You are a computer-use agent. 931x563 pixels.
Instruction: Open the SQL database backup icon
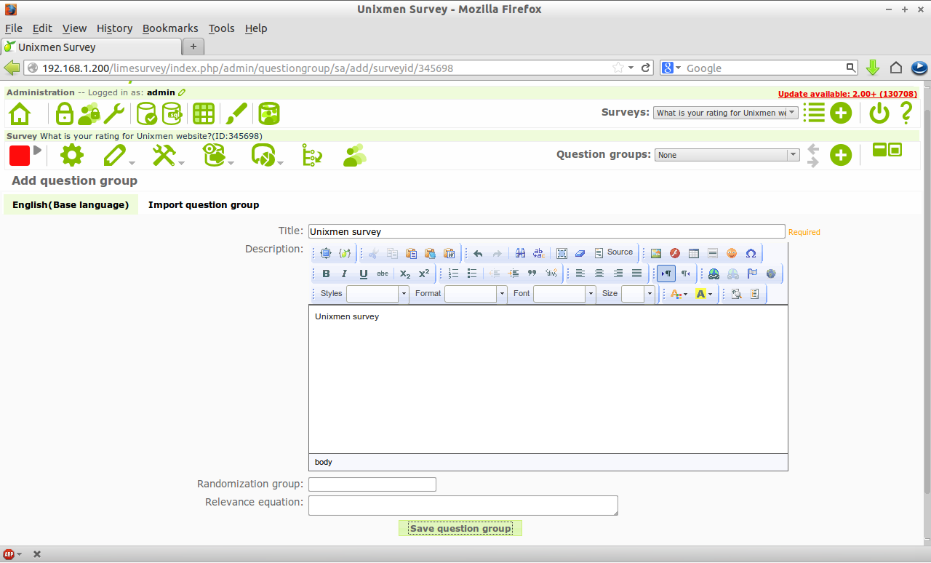click(x=172, y=113)
